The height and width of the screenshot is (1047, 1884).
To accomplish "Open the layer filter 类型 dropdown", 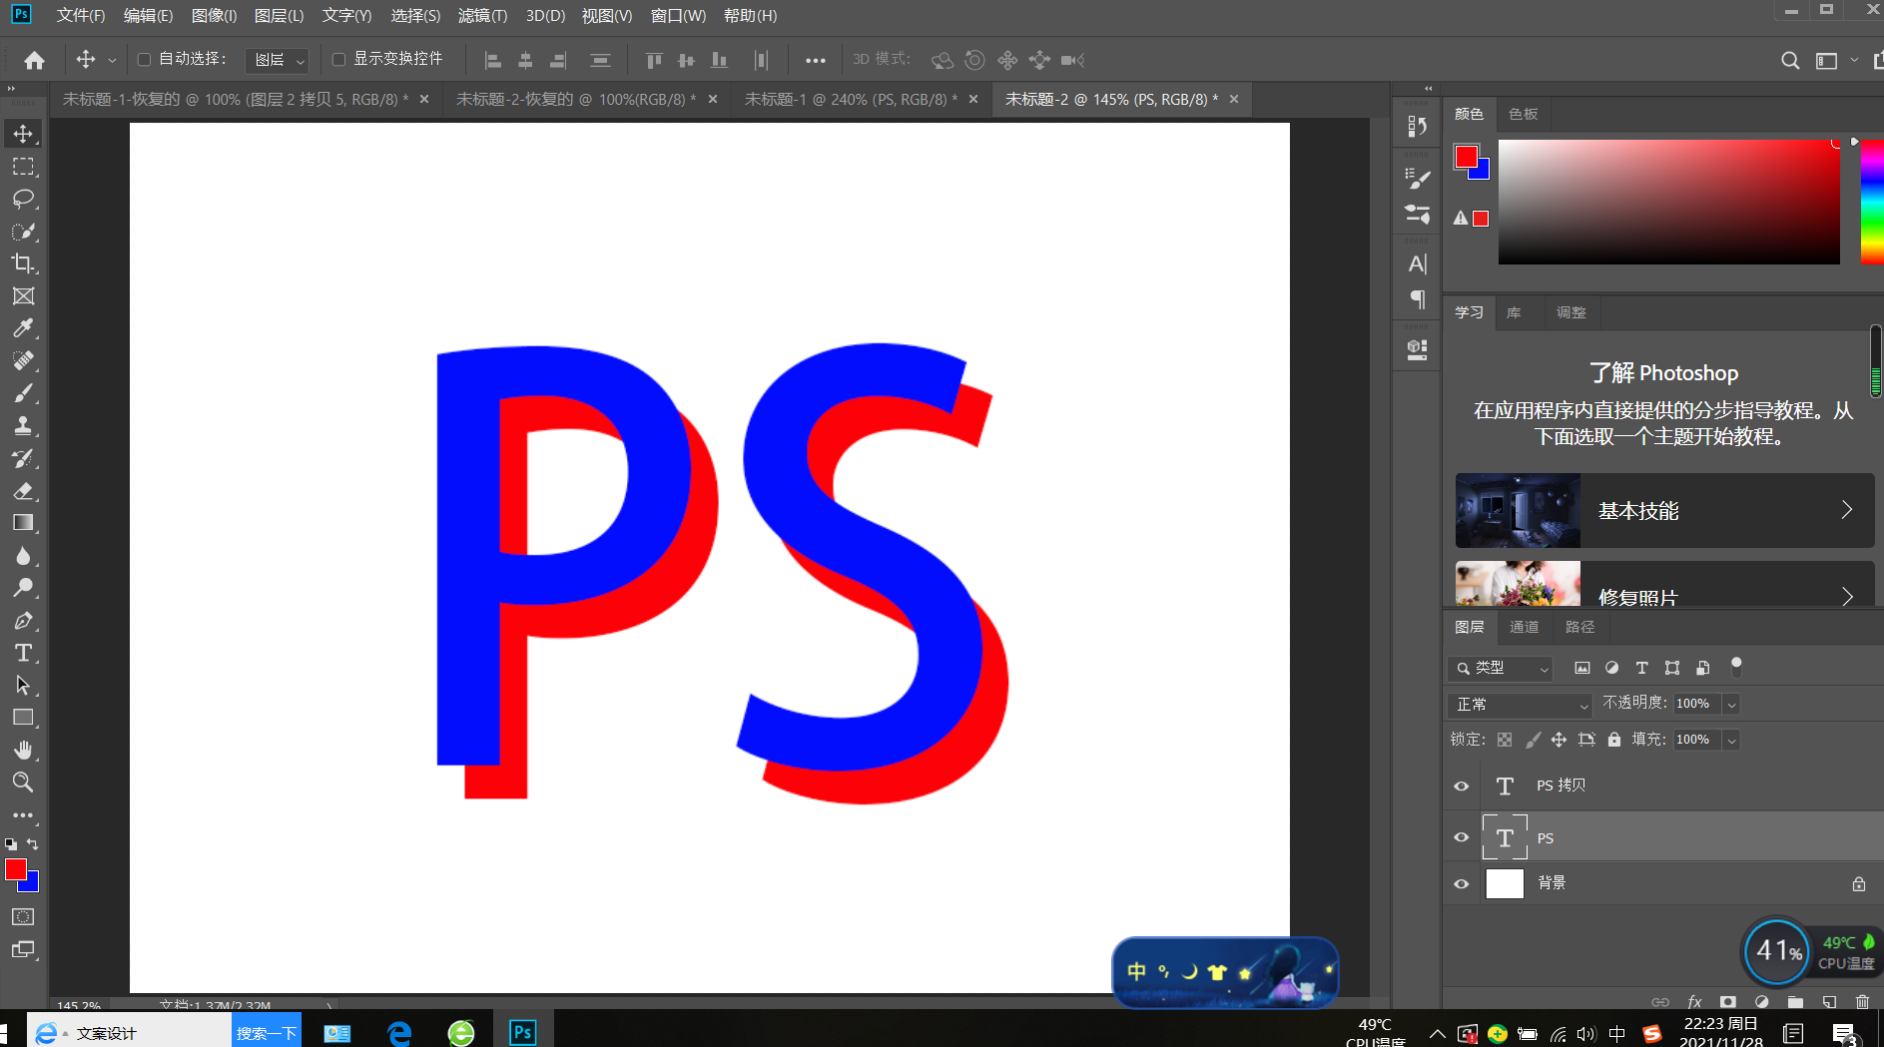I will click(x=1501, y=669).
